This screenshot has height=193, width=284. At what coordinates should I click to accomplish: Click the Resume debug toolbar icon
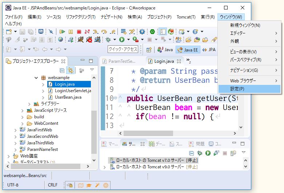[x=62, y=32]
